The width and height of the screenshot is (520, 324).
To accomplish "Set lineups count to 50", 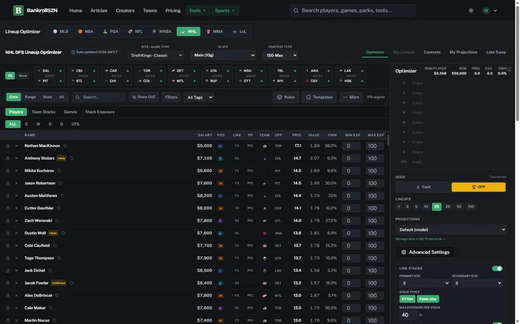I will 459,207.
